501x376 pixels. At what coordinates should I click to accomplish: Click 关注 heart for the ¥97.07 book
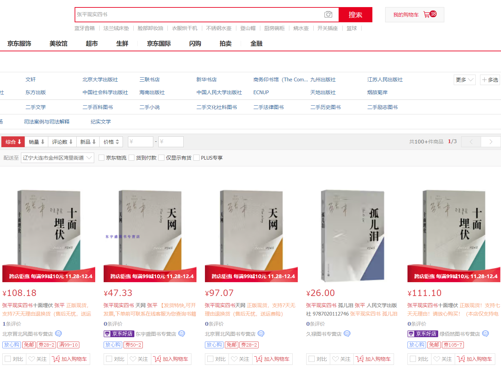pos(240,359)
